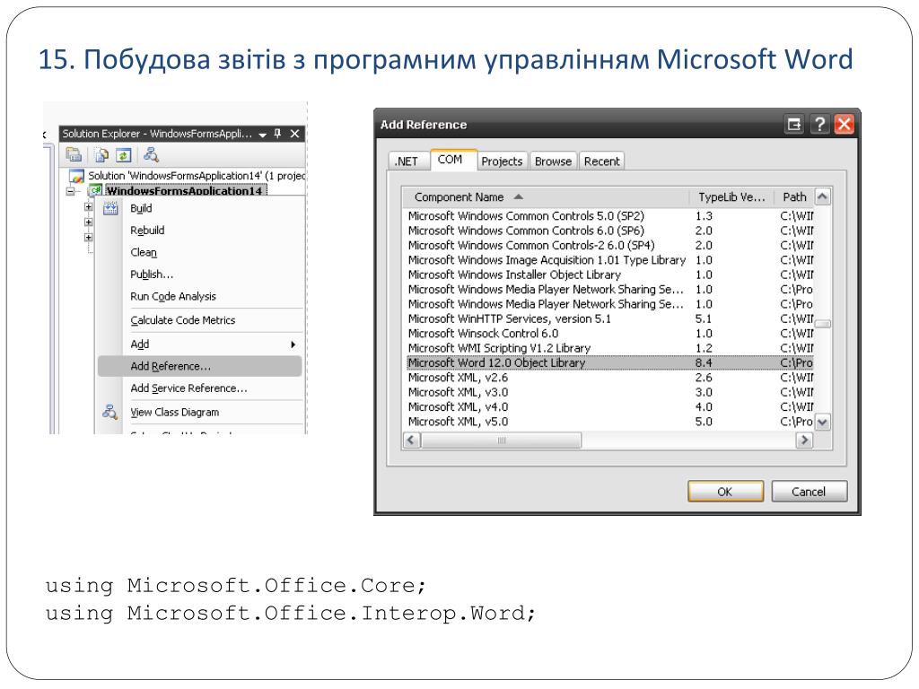The width and height of the screenshot is (919, 689).
Task: Click the Path column header
Action: [794, 196]
